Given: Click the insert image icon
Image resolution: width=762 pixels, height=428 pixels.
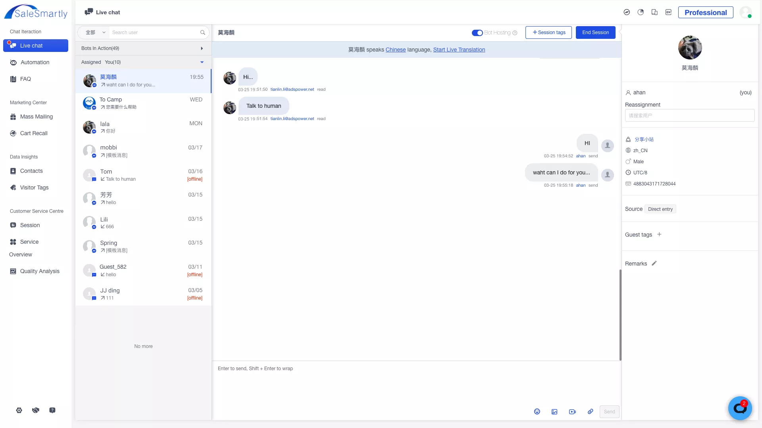Looking at the screenshot, I should tap(554, 412).
